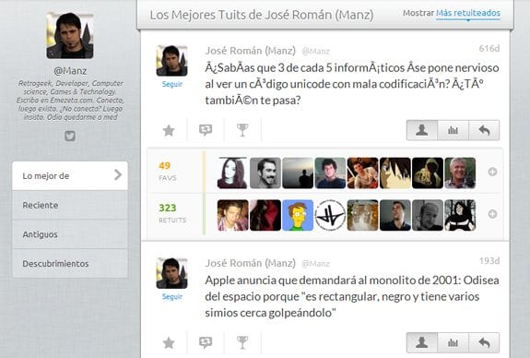This screenshot has width=530, height=358.
Task: Open the sunset silhouette avatar in FAVS
Action: pyautogui.click(x=298, y=173)
